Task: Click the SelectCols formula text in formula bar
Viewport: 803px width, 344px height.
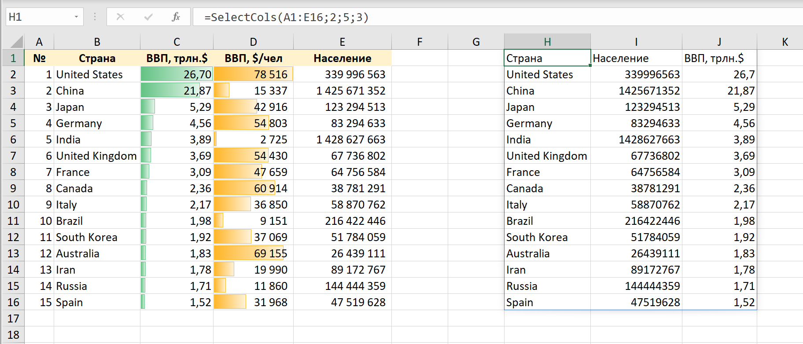Action: [286, 17]
